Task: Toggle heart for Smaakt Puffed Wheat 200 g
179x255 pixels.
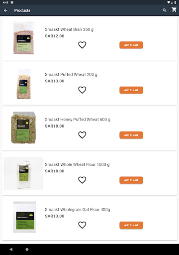Action: 82,90
